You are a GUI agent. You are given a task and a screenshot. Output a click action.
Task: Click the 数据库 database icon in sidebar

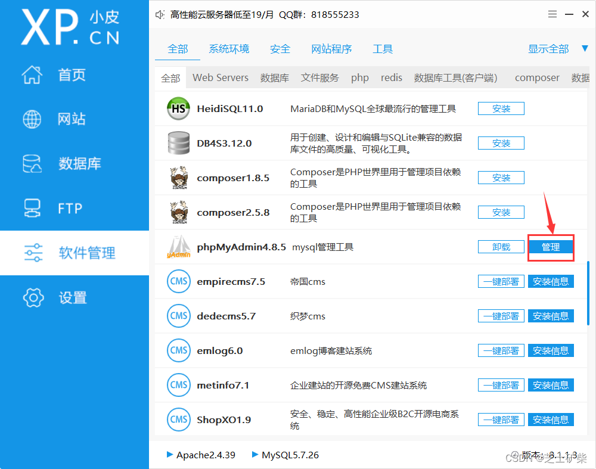[32, 164]
